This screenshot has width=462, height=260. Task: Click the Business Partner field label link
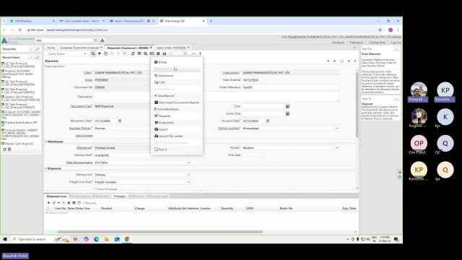80,129
